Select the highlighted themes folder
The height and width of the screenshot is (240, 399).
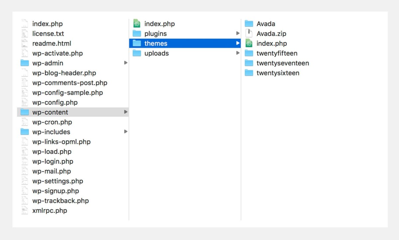pos(156,43)
